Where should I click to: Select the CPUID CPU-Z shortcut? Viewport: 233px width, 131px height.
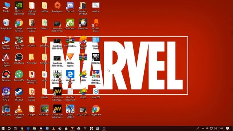click(6, 94)
